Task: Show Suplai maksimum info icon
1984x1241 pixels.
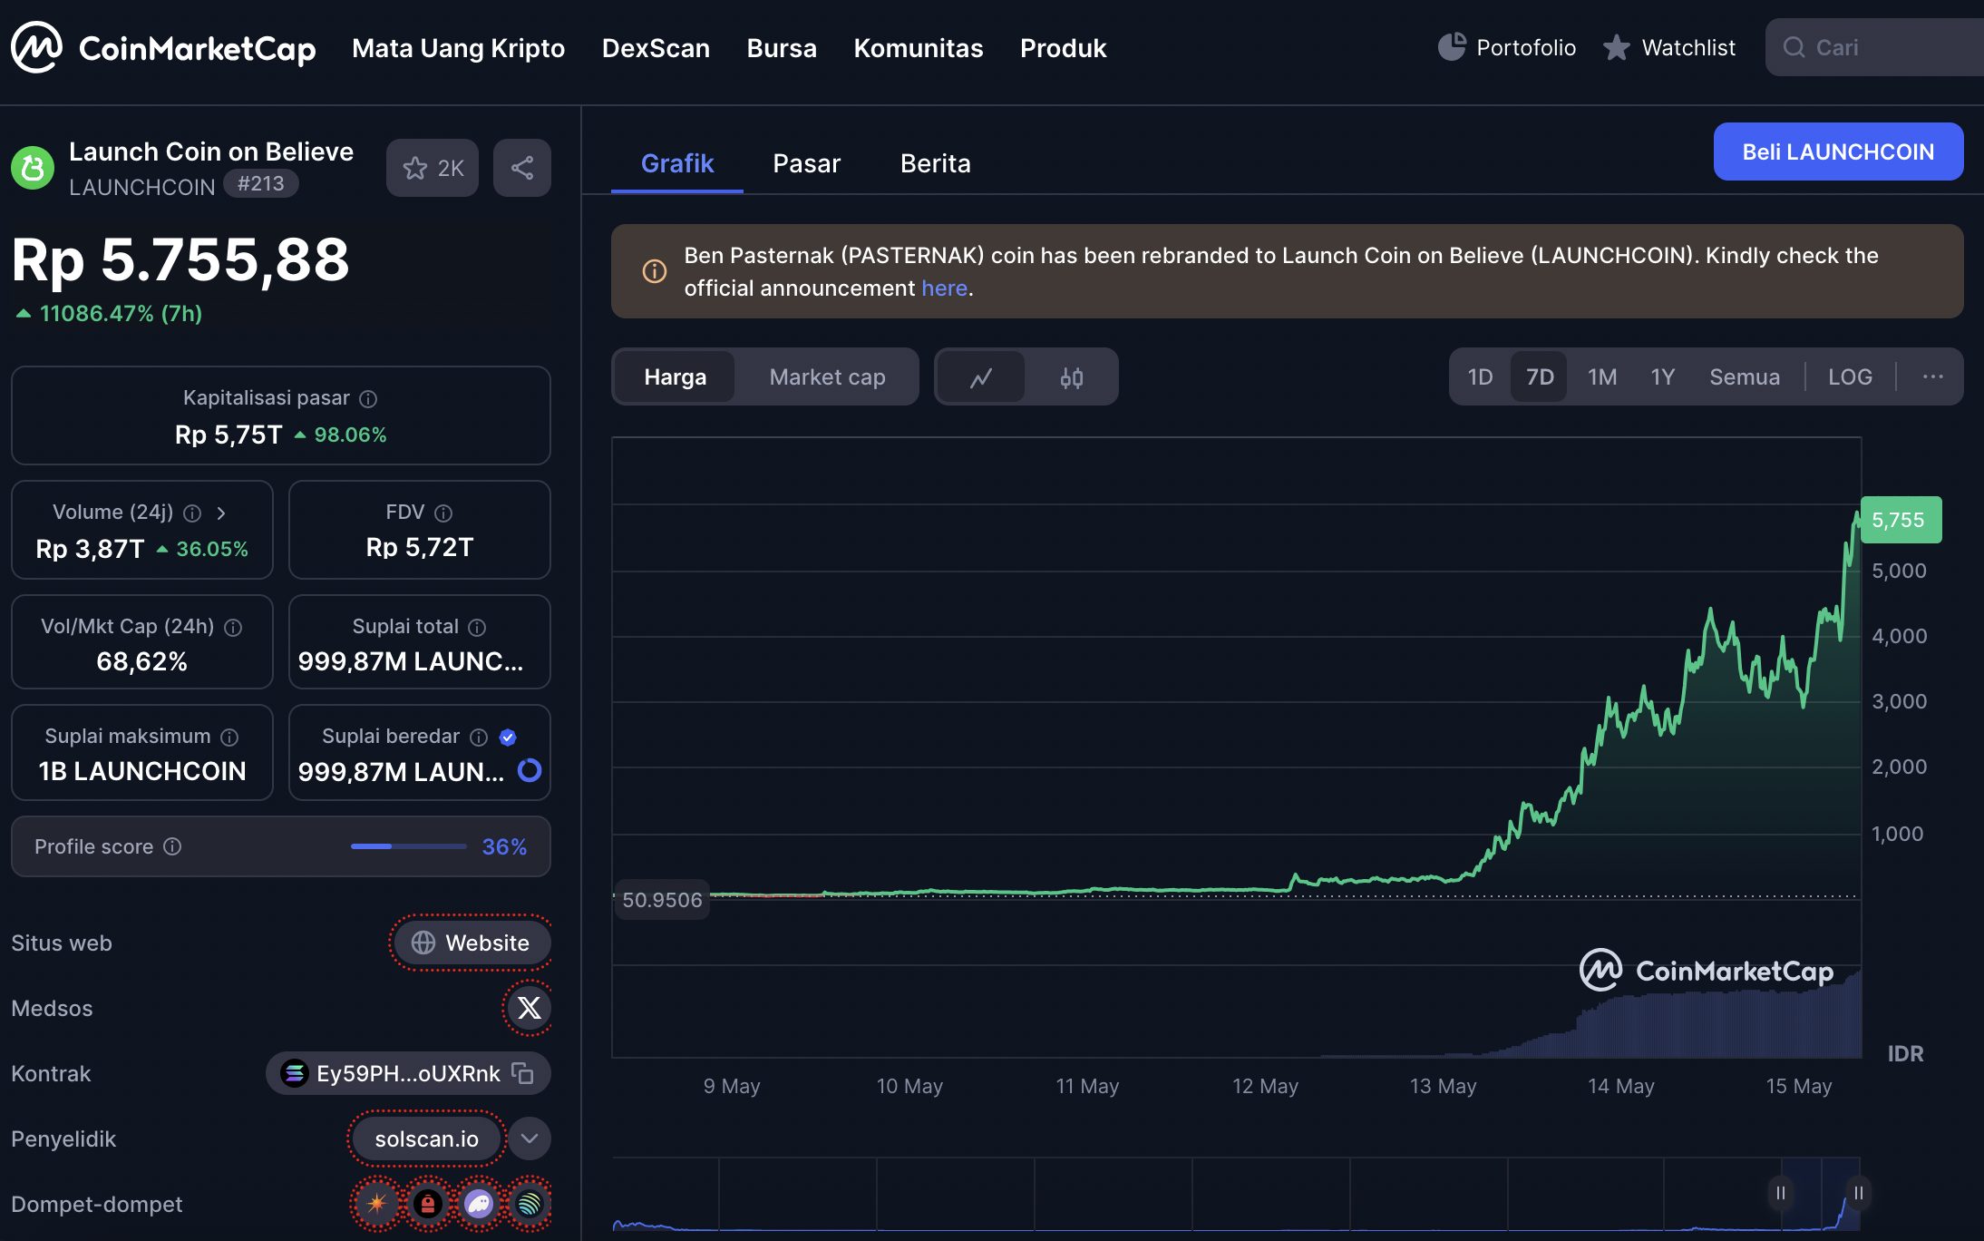Action: (x=229, y=737)
